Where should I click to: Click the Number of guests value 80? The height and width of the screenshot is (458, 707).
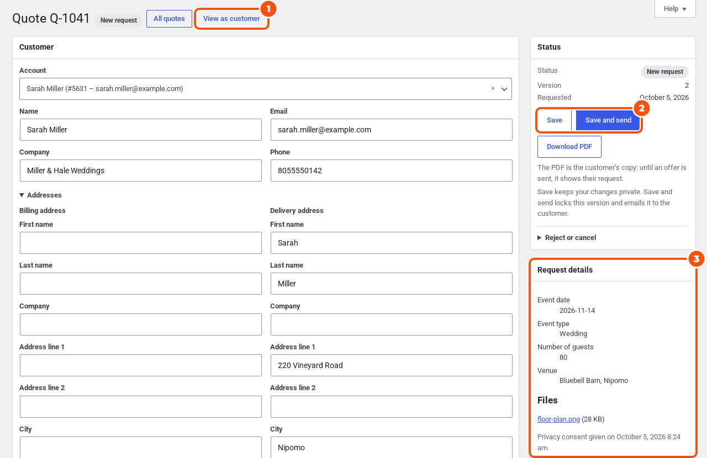point(563,358)
